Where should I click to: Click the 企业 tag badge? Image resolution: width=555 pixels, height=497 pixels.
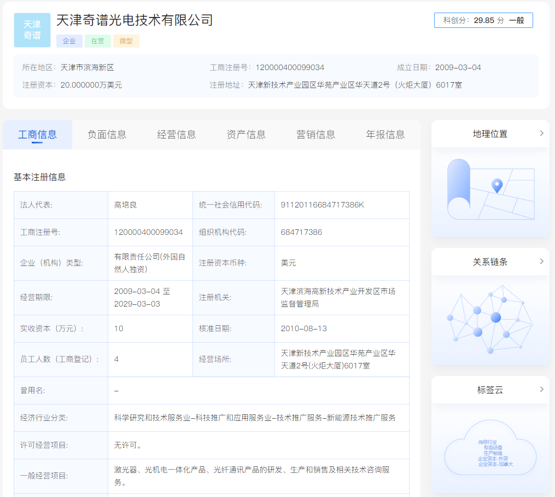pos(69,41)
